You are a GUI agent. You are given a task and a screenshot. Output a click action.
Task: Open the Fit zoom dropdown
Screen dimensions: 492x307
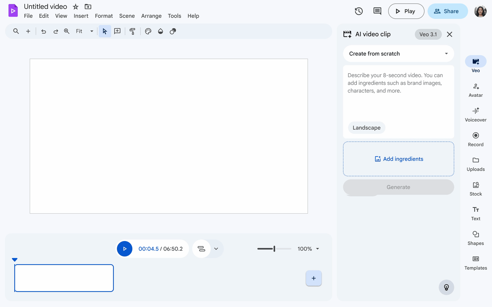tap(91, 31)
